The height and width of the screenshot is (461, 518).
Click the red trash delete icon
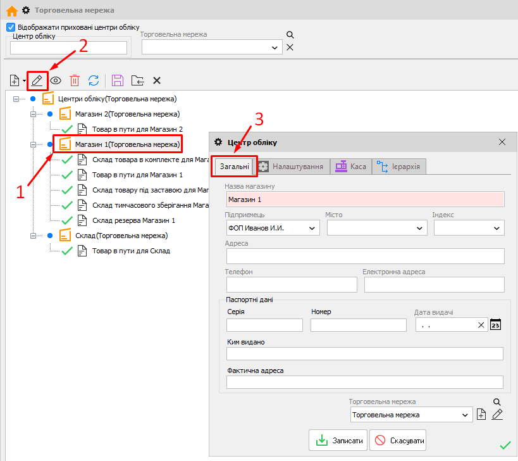coord(75,80)
